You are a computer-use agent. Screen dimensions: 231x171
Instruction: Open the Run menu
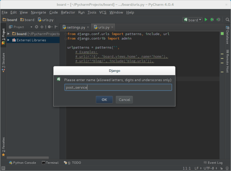[x=81, y=12]
